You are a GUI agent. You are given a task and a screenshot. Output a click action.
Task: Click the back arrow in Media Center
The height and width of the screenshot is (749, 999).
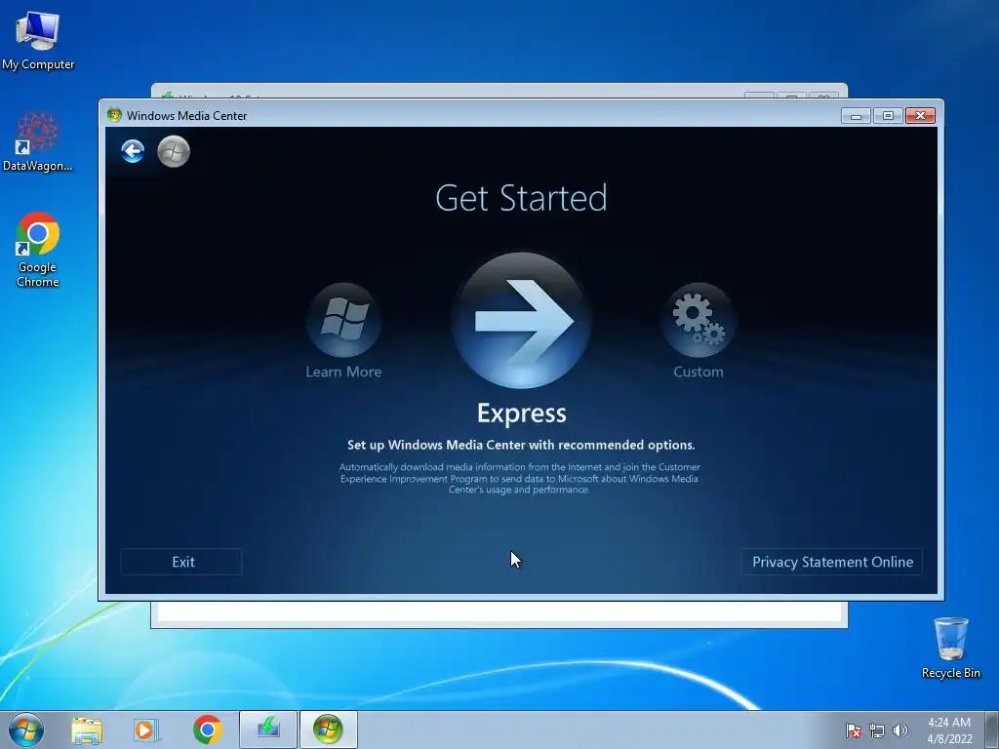[x=133, y=151]
